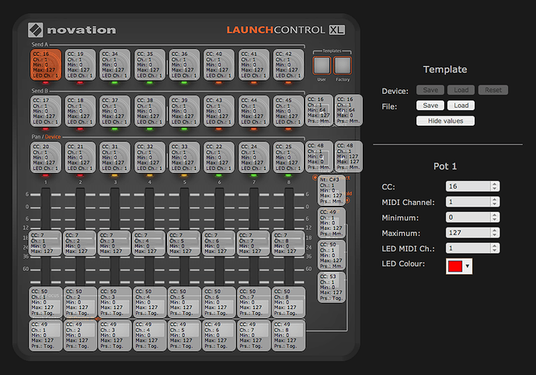Select upper-row button CC 50 Ch. 7
This screenshot has width=536, height=375.
point(254,302)
